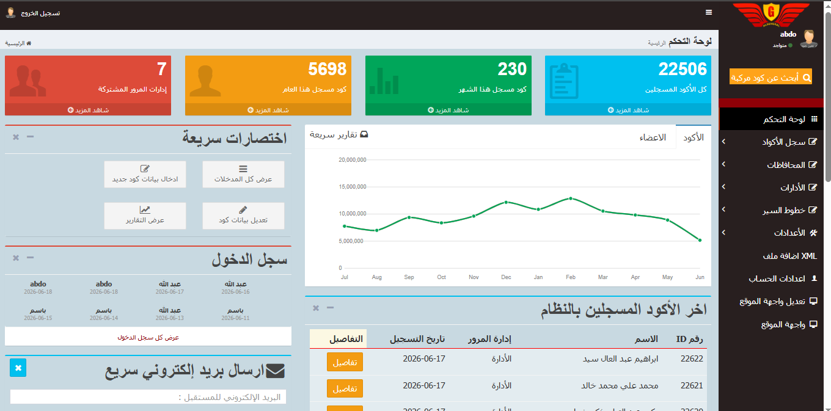Viewport: 831px width, 411px height.
Task: Click the edit icon next to خطوط السير
Action: [813, 210]
